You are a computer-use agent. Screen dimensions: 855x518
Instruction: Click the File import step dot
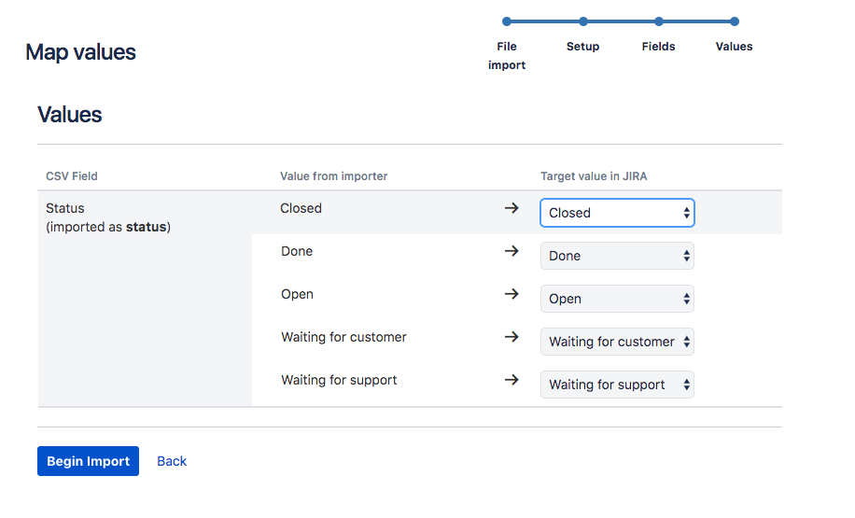pyautogui.click(x=507, y=21)
